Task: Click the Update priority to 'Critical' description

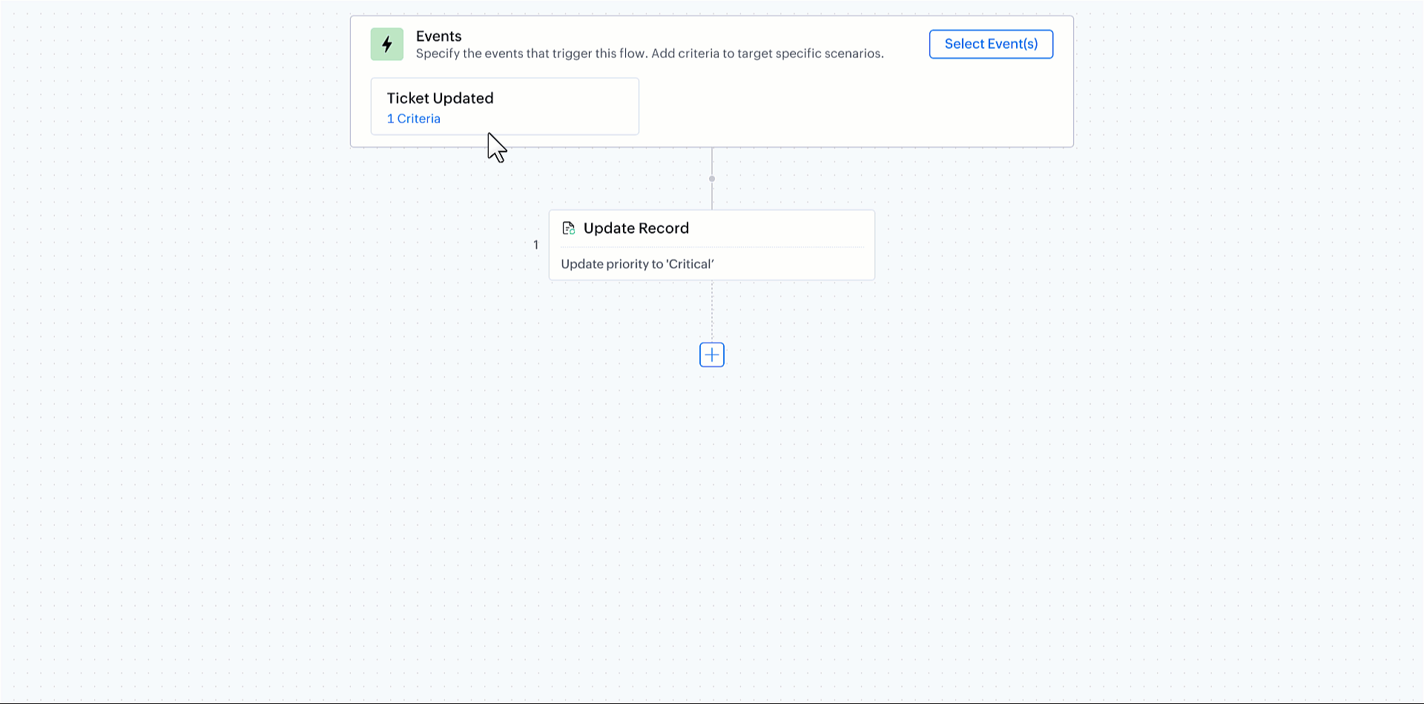Action: tap(637, 264)
